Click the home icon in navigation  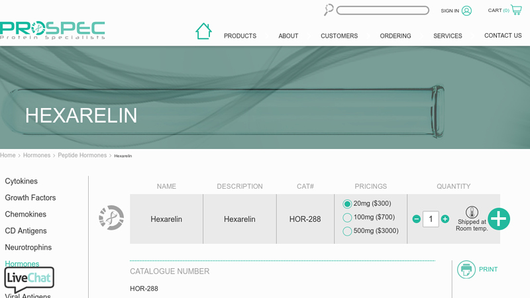(203, 31)
